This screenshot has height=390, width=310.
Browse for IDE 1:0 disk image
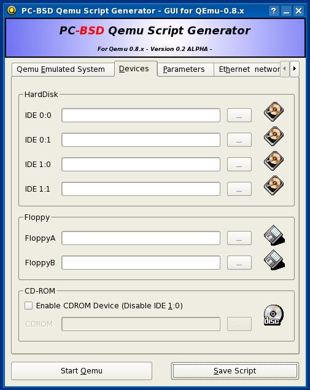click(239, 165)
